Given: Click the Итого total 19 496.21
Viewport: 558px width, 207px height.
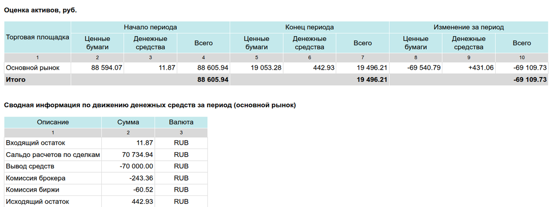Looking at the screenshot, I should (x=372, y=80).
